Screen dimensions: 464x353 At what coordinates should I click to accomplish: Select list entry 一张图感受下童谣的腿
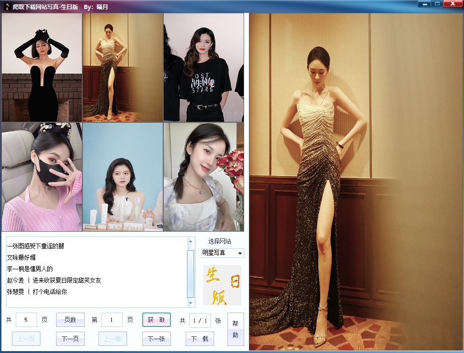point(35,246)
